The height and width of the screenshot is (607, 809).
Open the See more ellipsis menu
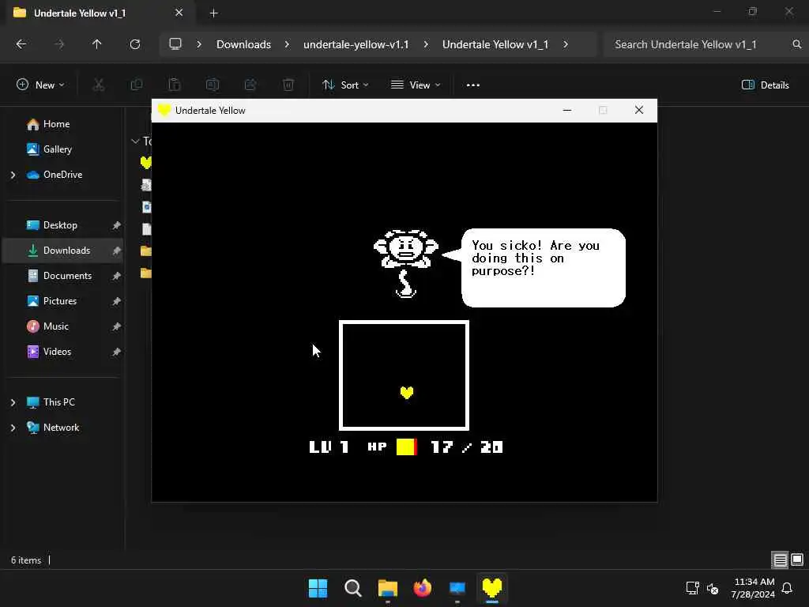click(473, 85)
